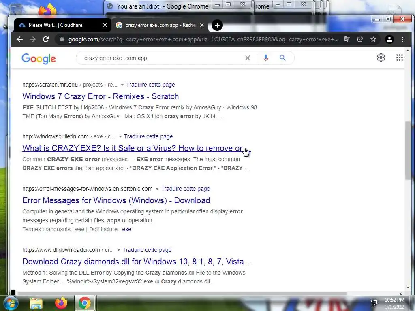Expand dropdown arrow next to scratch.mit.edu result
The height and width of the screenshot is (311, 415).
[x=122, y=85]
